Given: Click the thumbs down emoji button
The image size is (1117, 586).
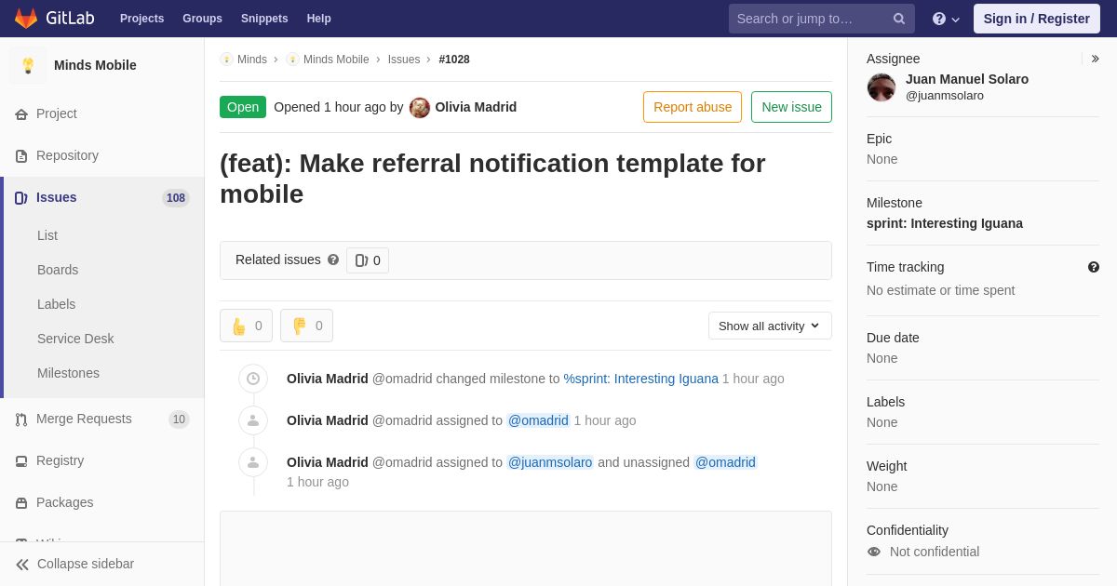Looking at the screenshot, I should click(x=306, y=326).
